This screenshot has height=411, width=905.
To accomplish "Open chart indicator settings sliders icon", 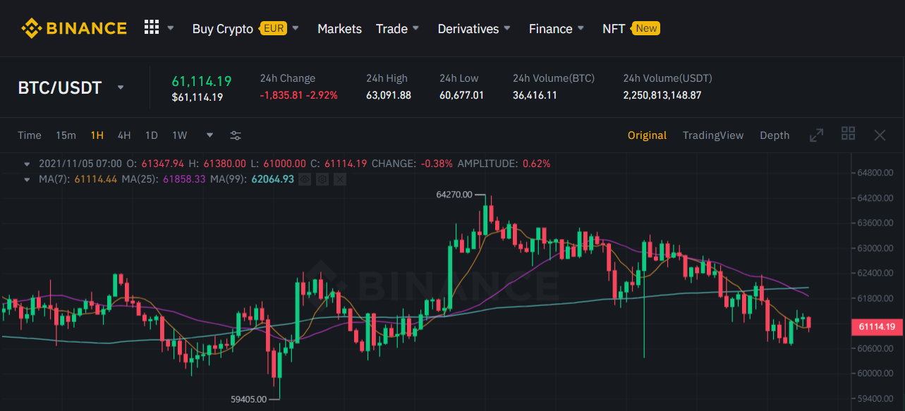I will (236, 135).
